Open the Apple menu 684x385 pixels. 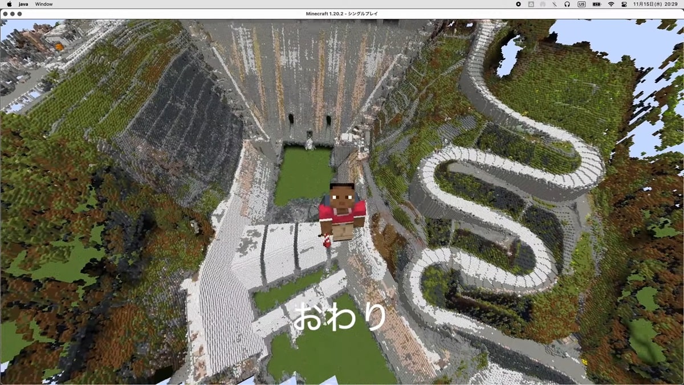click(x=9, y=4)
